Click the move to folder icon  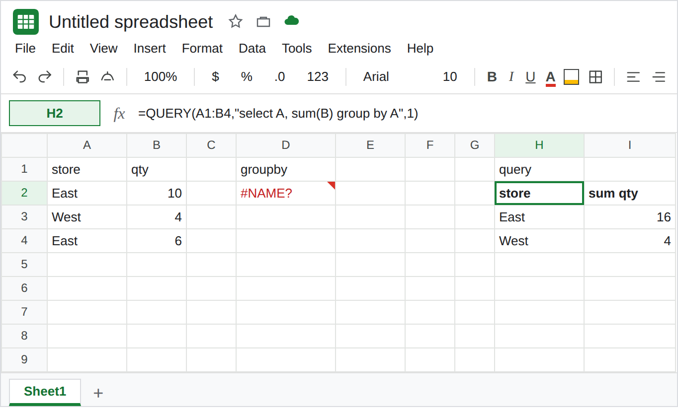(x=263, y=21)
